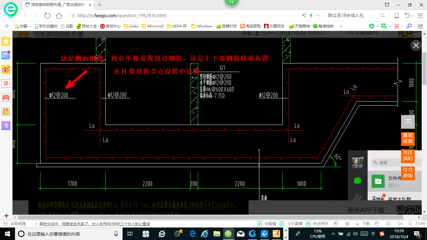Open the Microsof bookmark folder

pyautogui.click(x=153, y=26)
